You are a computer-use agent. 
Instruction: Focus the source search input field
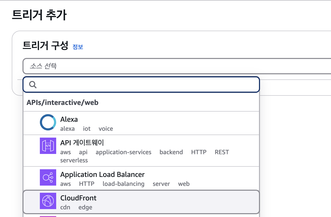(141, 85)
